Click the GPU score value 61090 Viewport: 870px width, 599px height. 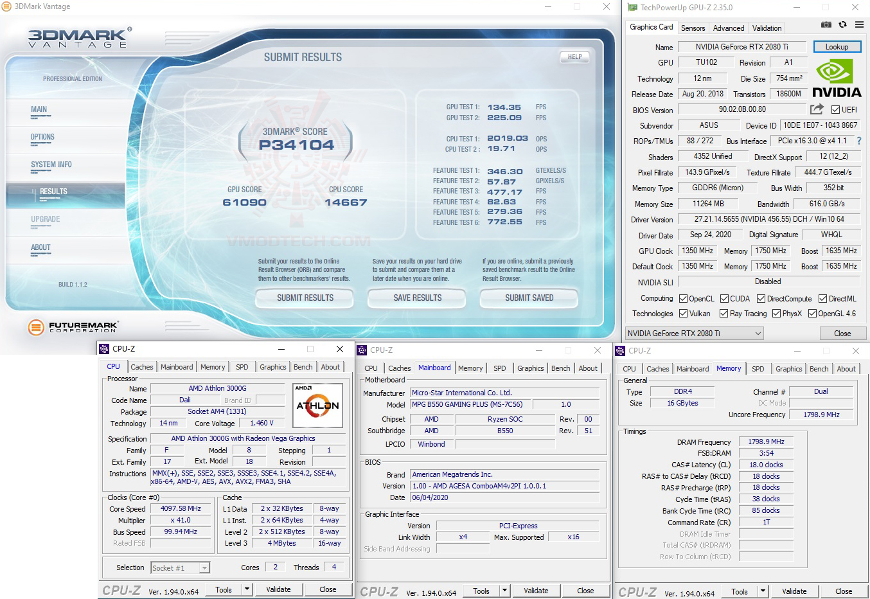point(244,202)
